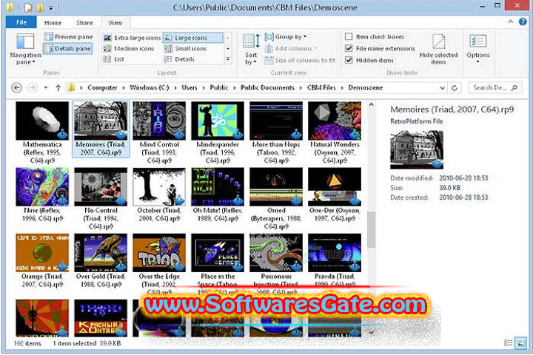Expand the layout gallery options
The width and height of the screenshot is (533, 355).
[228, 59]
